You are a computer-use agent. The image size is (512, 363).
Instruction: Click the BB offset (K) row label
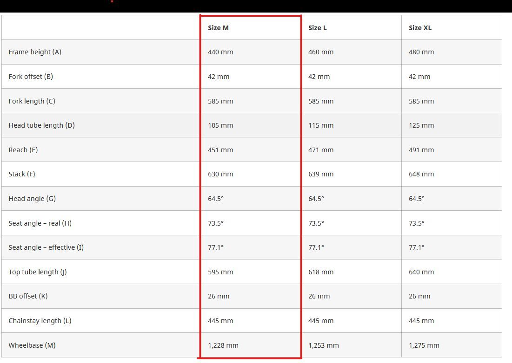tap(28, 296)
